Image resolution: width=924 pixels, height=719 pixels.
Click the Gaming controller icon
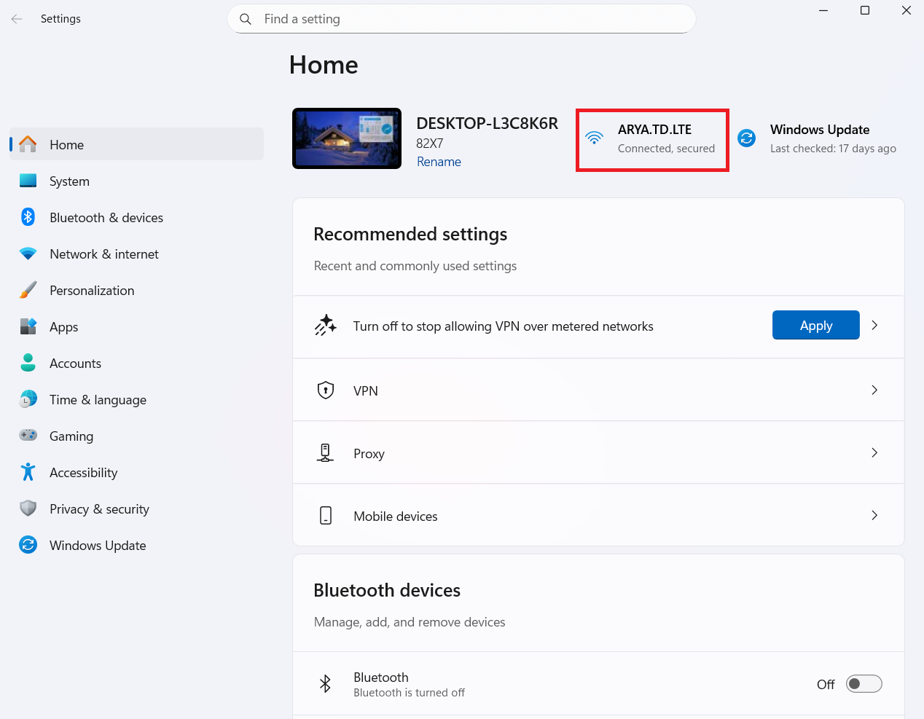28,436
